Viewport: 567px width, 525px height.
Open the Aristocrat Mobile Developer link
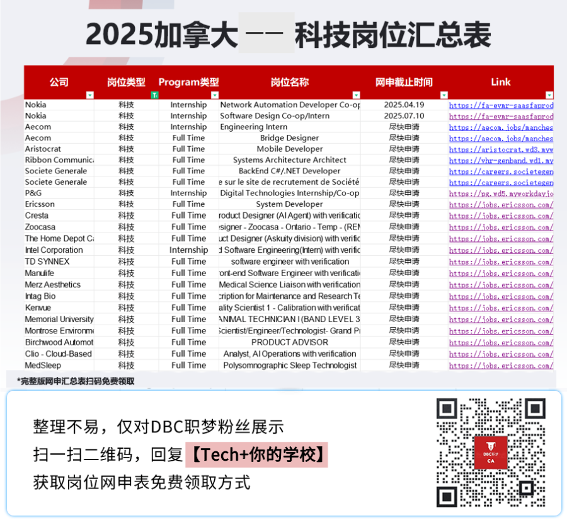(501, 149)
